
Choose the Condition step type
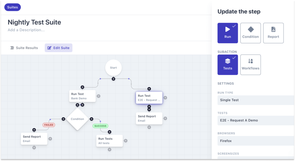pyautogui.click(x=250, y=33)
